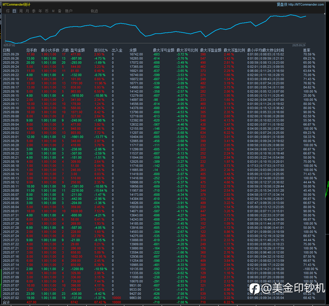Open the 周 weekly statistics tab

pyautogui.click(x=21, y=11)
